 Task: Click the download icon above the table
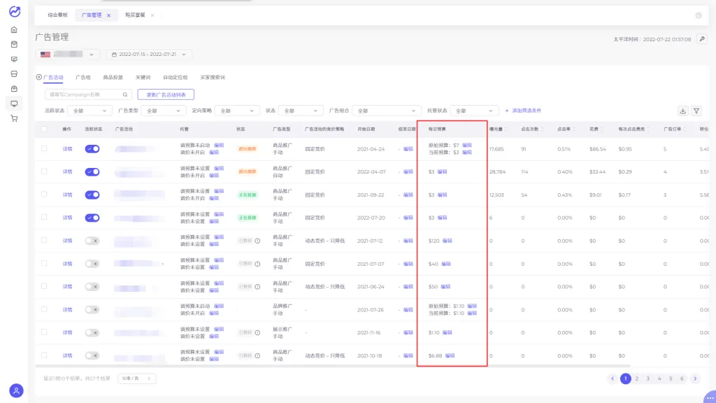pyautogui.click(x=682, y=111)
